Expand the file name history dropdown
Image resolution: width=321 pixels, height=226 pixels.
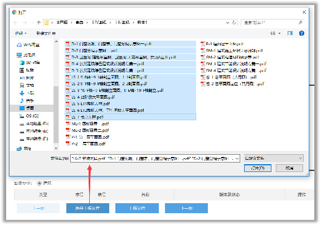pyautogui.click(x=237, y=159)
